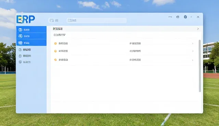Select the first blue-highlighted sidebar item
Screen dimensions: 219x126
[31, 29]
